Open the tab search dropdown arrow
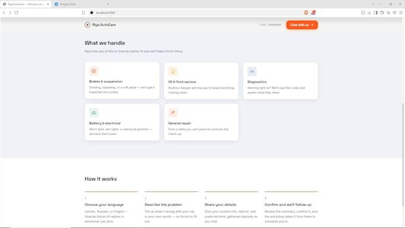The width and height of the screenshot is (405, 228). pos(373,4)
